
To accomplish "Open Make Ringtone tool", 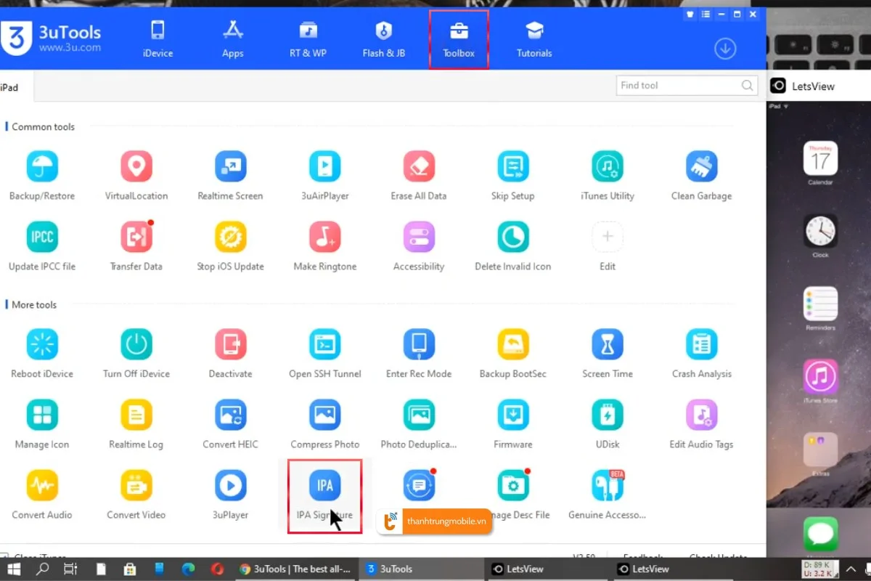I will tap(324, 237).
